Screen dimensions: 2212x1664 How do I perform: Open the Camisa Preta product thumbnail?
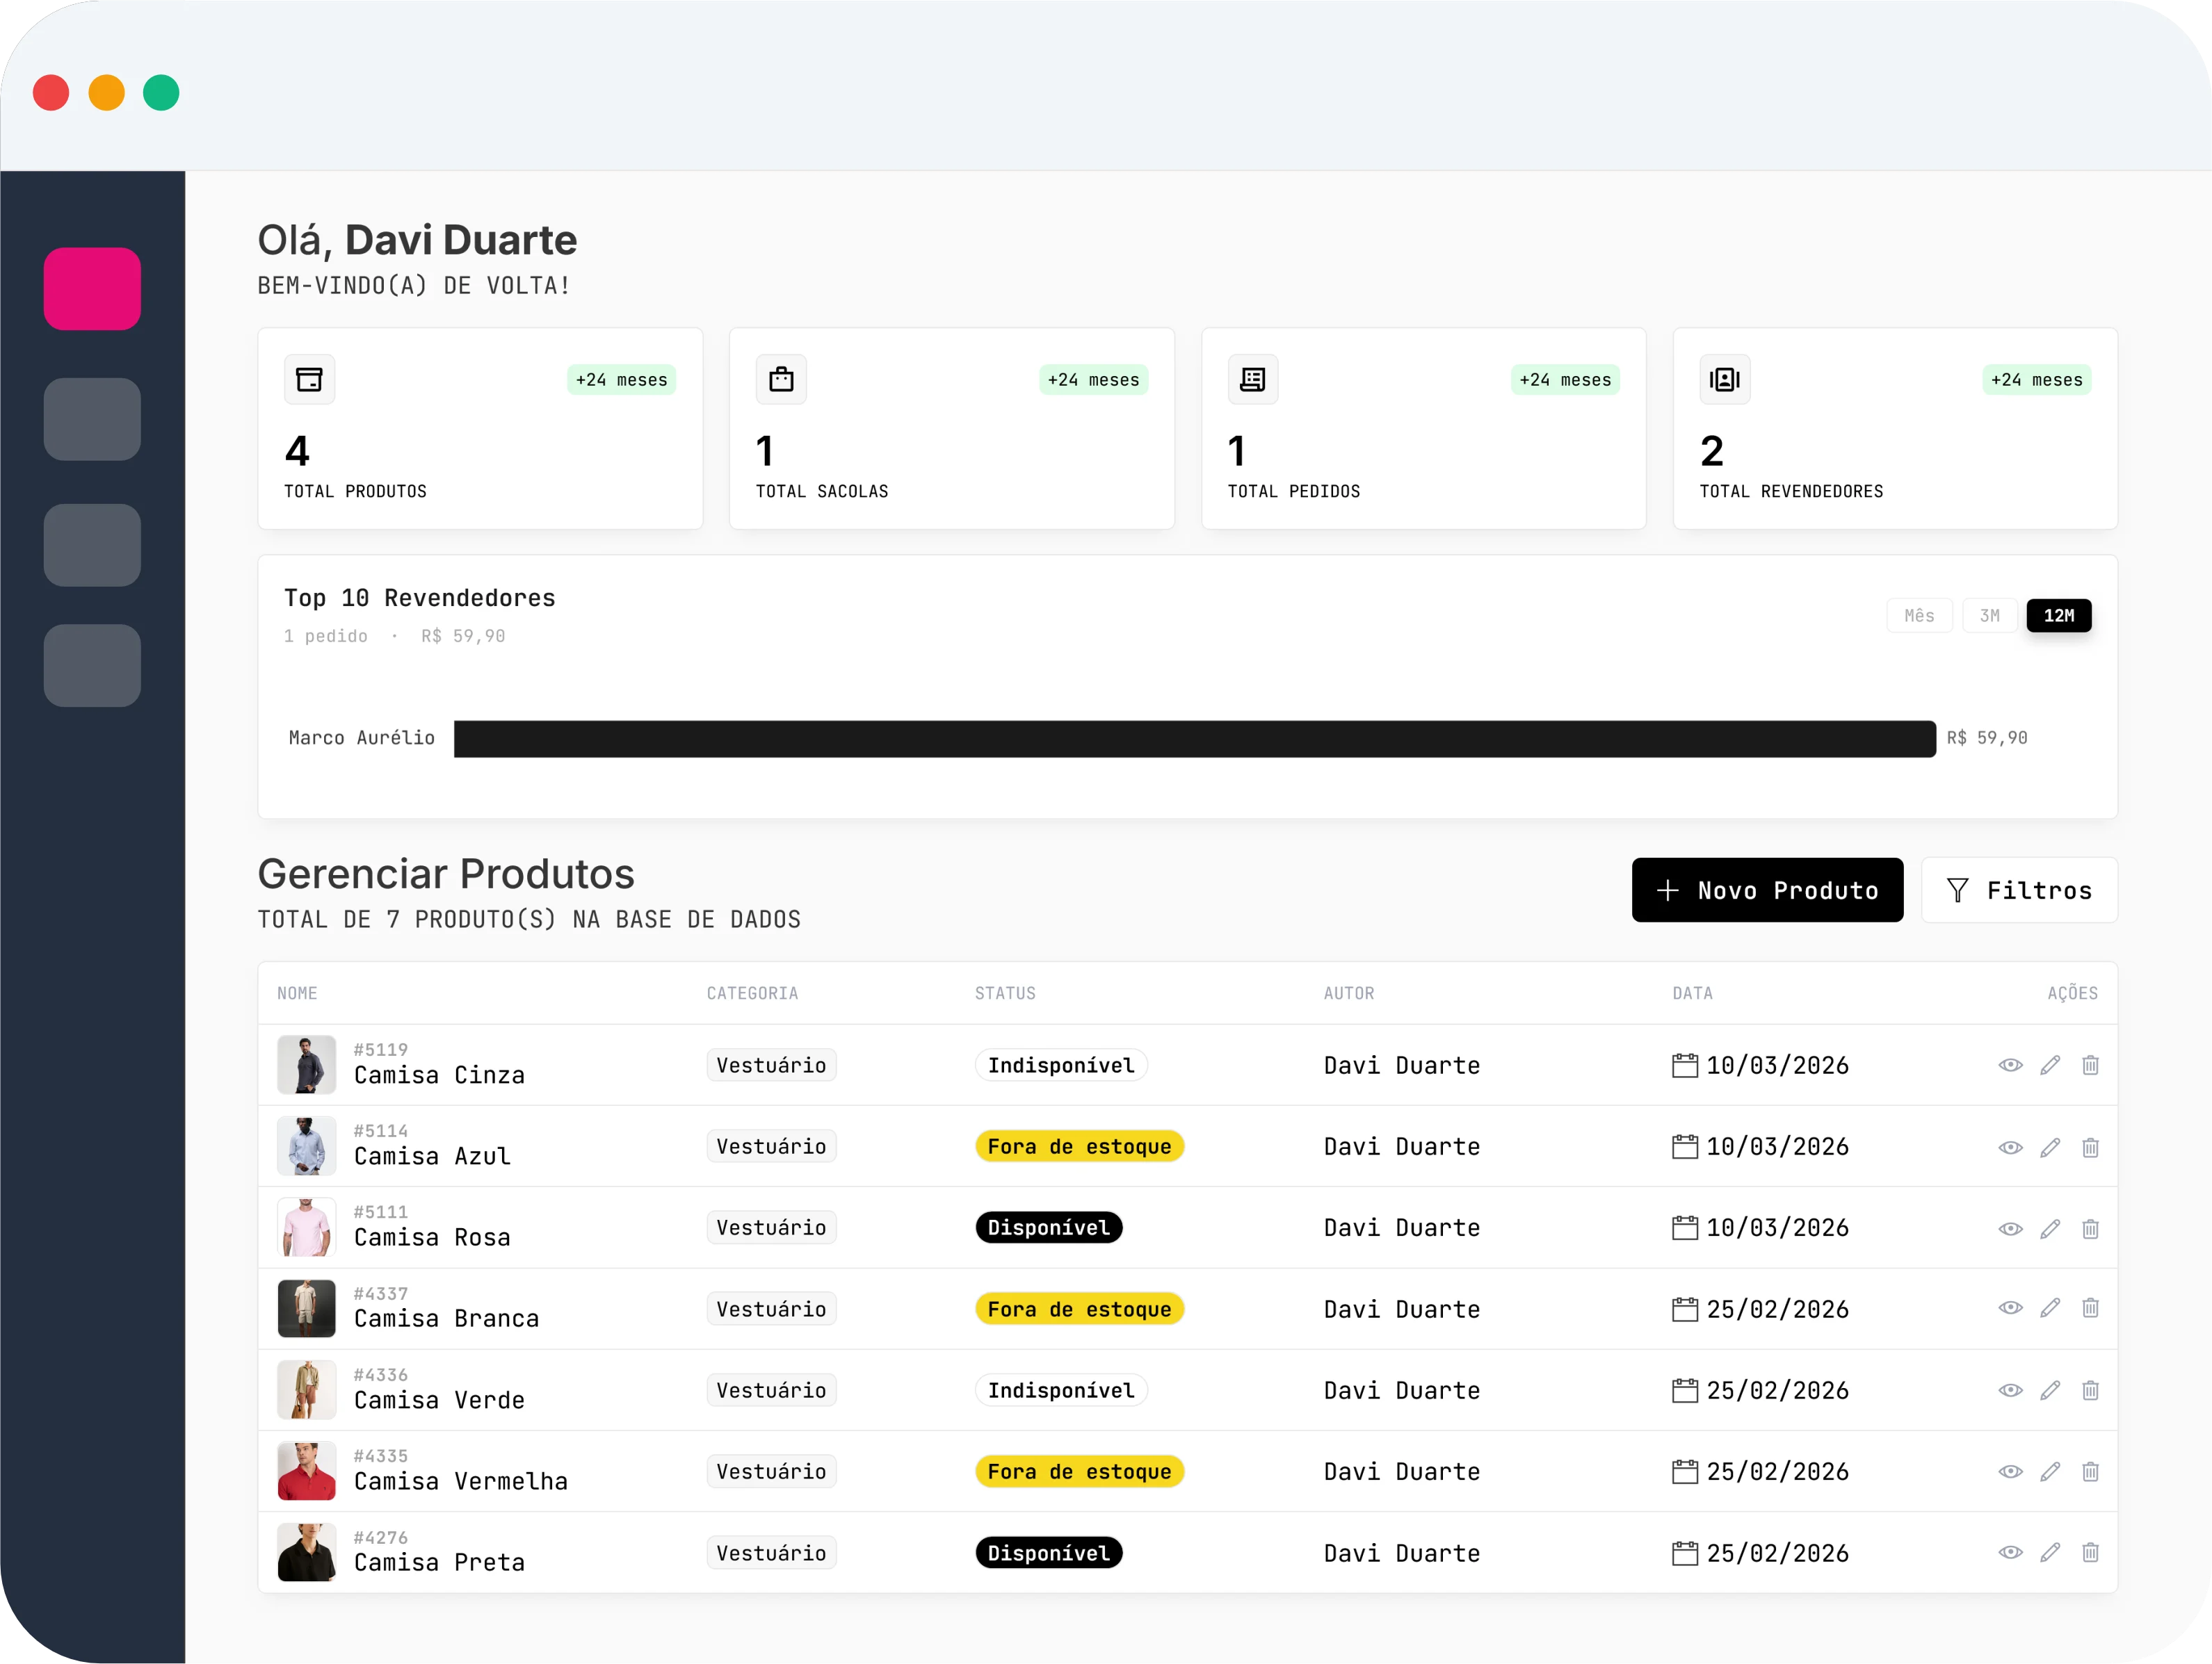(x=306, y=1552)
